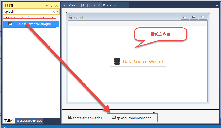Open the document tab list dropdown
221x128 pixels.
pyautogui.click(x=217, y=6)
